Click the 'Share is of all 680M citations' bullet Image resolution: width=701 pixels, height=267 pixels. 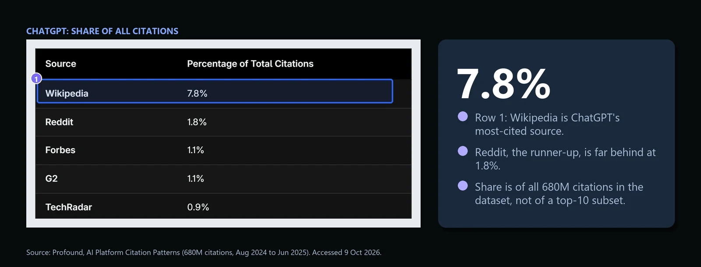pos(559,193)
